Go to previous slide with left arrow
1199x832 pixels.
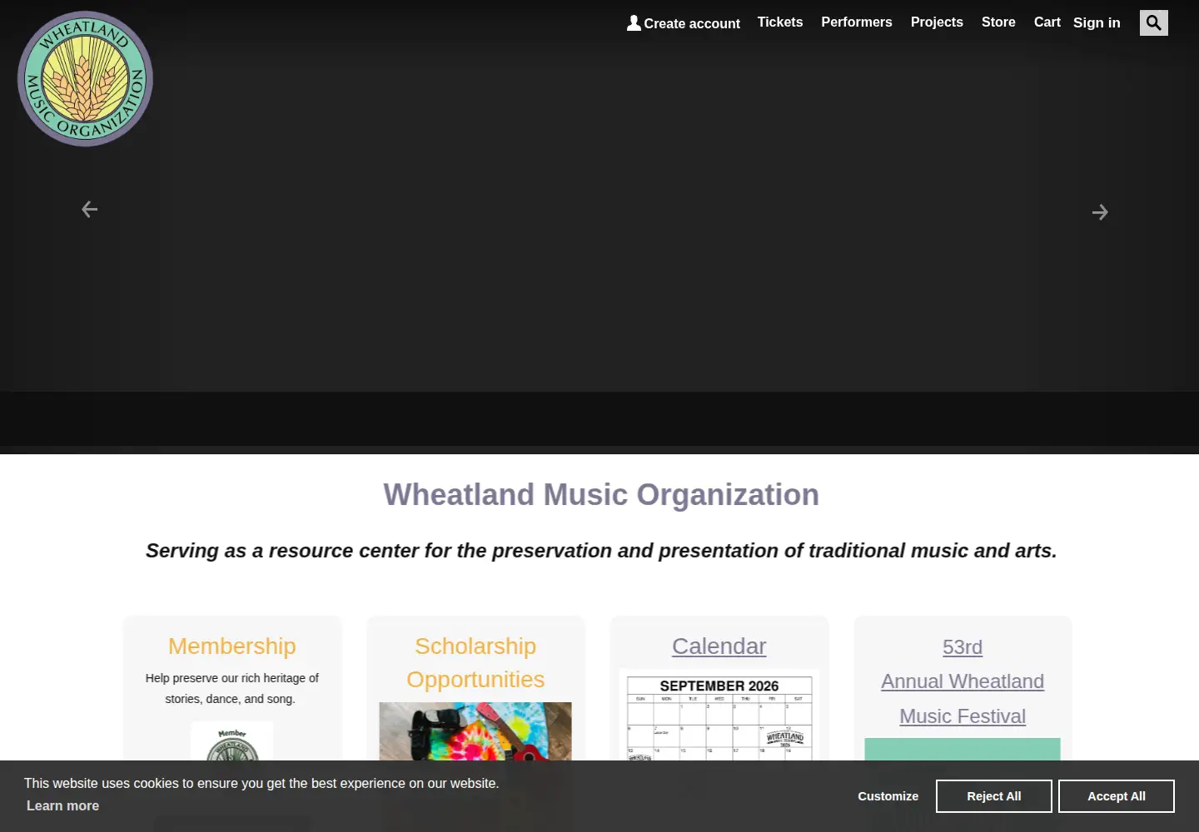pyautogui.click(x=90, y=210)
